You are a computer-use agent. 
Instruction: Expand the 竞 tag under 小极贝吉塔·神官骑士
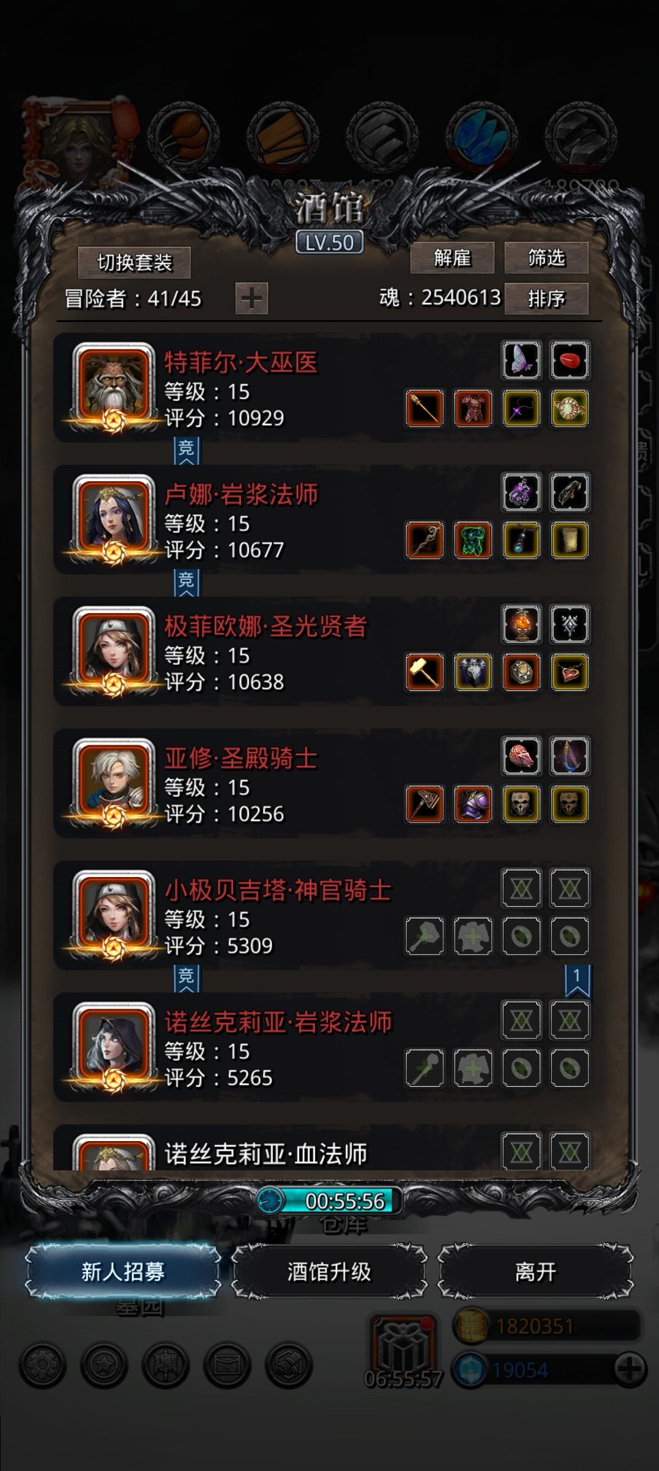coord(187,978)
